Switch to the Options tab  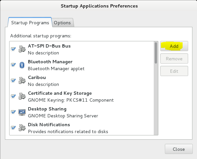click(62, 23)
